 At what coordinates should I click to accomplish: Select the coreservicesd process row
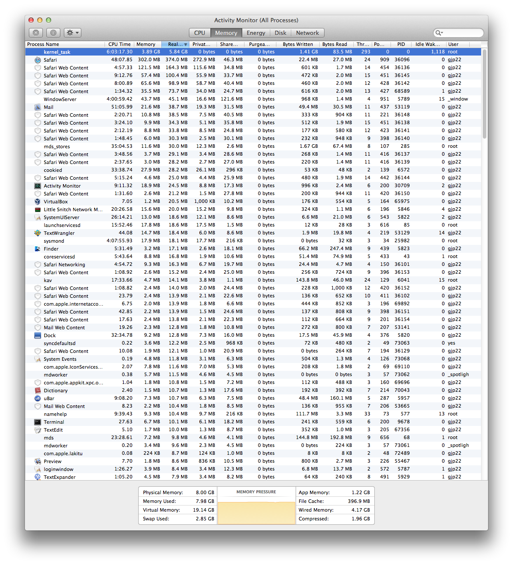point(253,257)
